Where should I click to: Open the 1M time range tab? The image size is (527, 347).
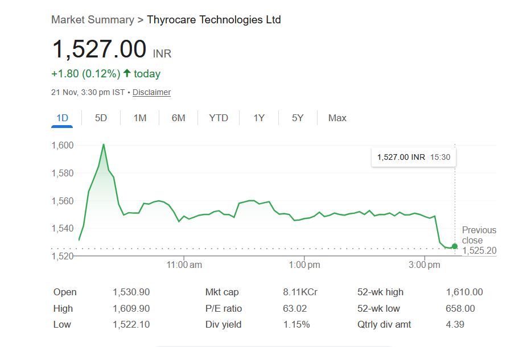140,118
